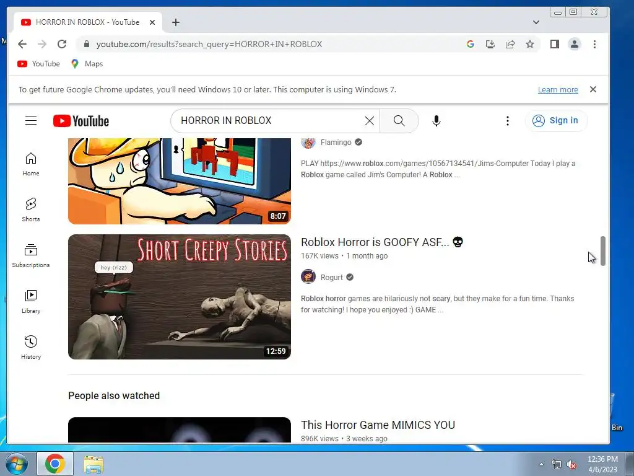Toggle Chrome side panel
The image size is (634, 476).
pos(554,44)
